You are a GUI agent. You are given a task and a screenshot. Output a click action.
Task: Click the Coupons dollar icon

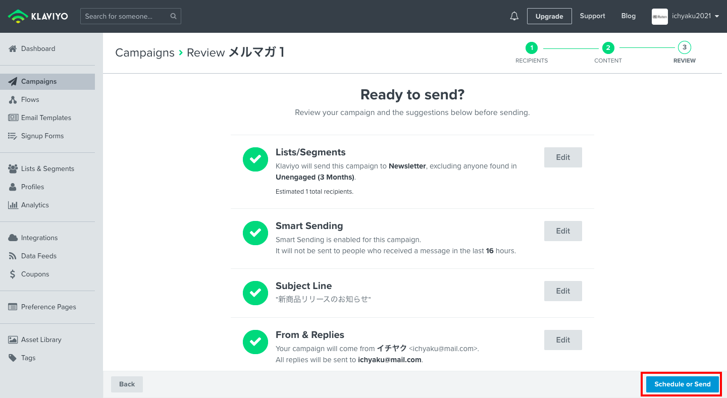tap(13, 274)
